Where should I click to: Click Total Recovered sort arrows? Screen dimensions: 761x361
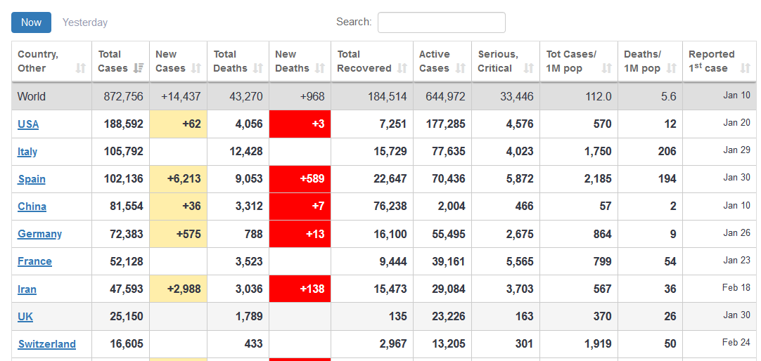(402, 68)
